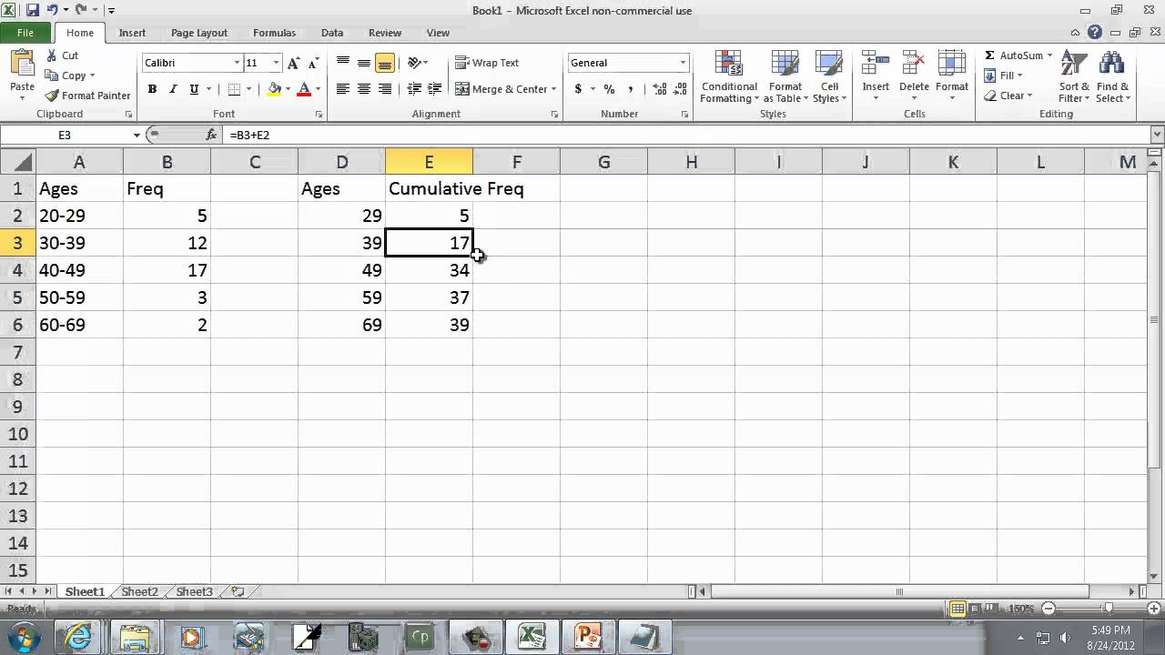Screen dimensions: 1165x655
Task: Switch to the Page Layout ribbon tab
Action: [x=199, y=33]
